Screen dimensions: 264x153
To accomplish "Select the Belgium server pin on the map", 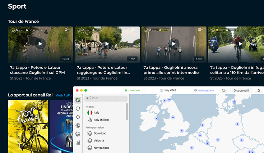I will pyautogui.click(x=200, y=135).
